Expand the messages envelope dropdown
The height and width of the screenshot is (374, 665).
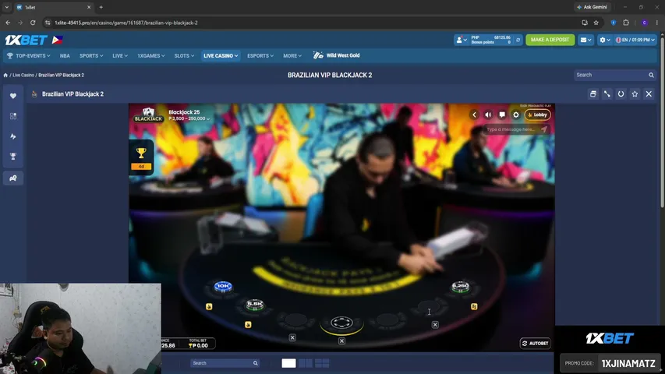pyautogui.click(x=585, y=40)
